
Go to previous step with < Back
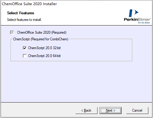[x=86, y=110]
